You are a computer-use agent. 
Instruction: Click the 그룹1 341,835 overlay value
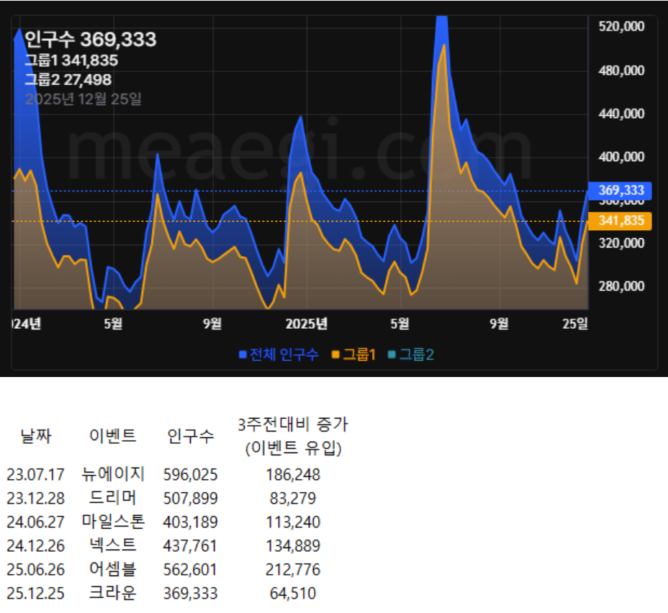coord(71,60)
